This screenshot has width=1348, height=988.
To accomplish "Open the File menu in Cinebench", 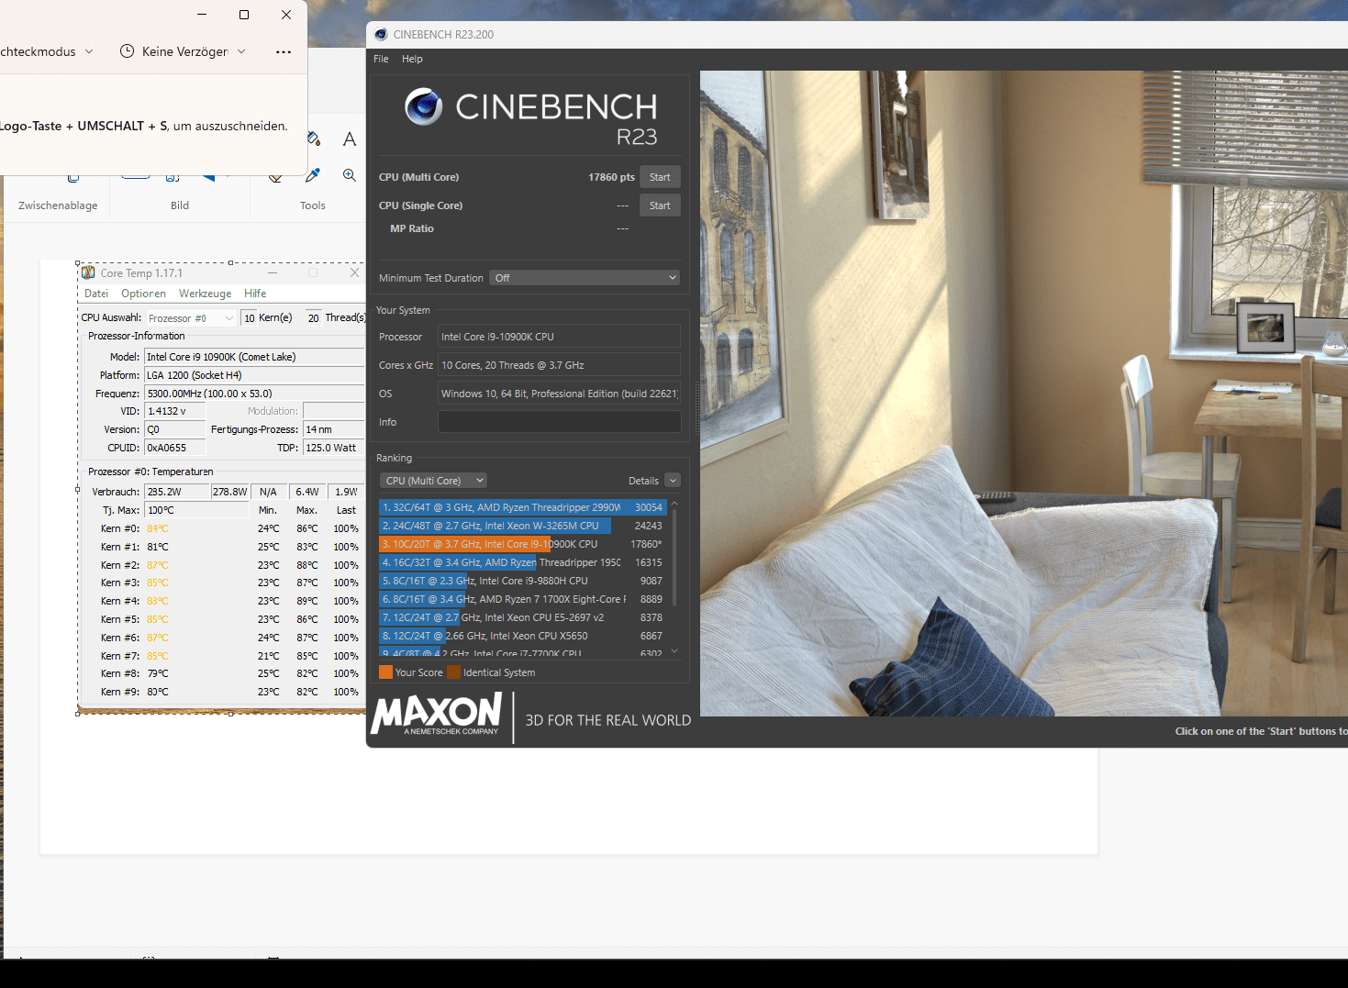I will tap(381, 59).
